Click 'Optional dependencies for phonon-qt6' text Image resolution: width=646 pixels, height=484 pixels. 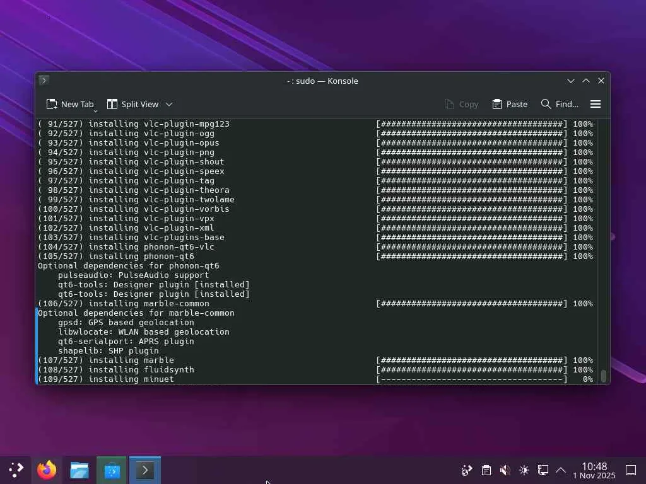(129, 266)
